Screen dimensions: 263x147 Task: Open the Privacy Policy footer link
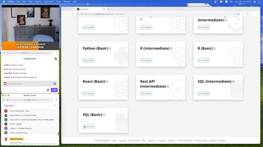point(201,140)
